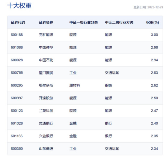
Task: Click the 钢铁 industry cell
Action: click(108, 85)
